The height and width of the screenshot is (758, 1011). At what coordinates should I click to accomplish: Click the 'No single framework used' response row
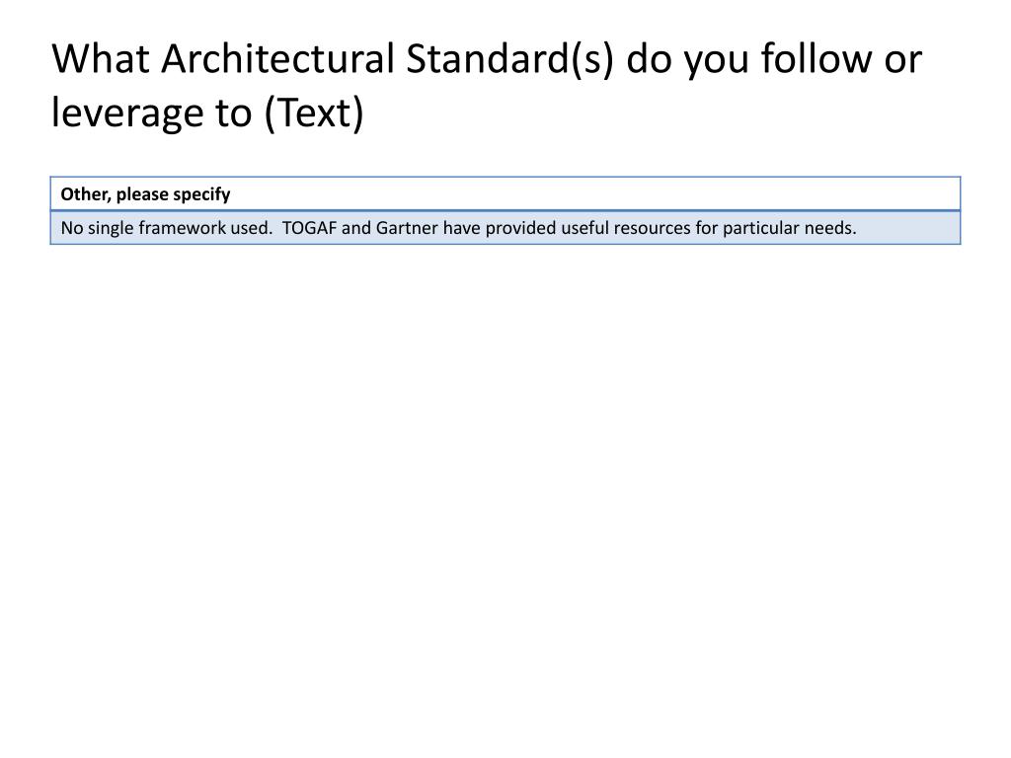[x=505, y=228]
